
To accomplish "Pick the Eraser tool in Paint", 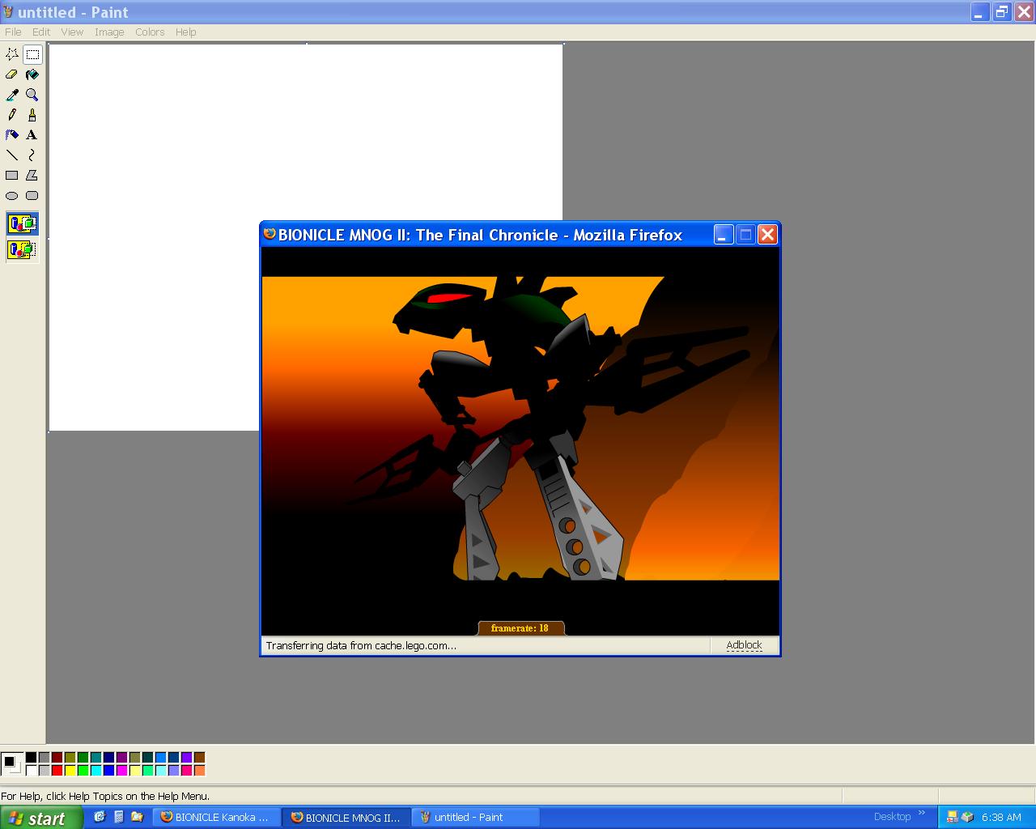I will tap(12, 74).
